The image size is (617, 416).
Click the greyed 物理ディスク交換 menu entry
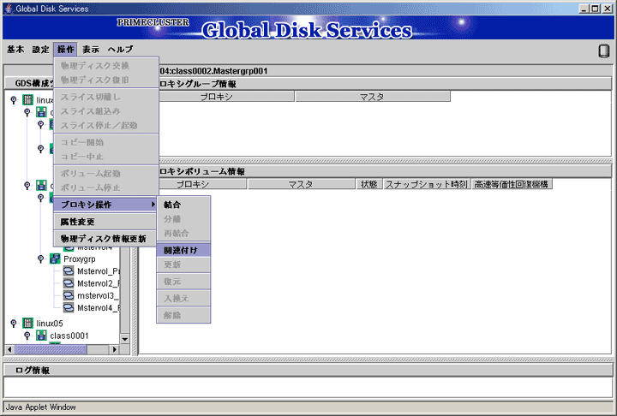(x=106, y=66)
